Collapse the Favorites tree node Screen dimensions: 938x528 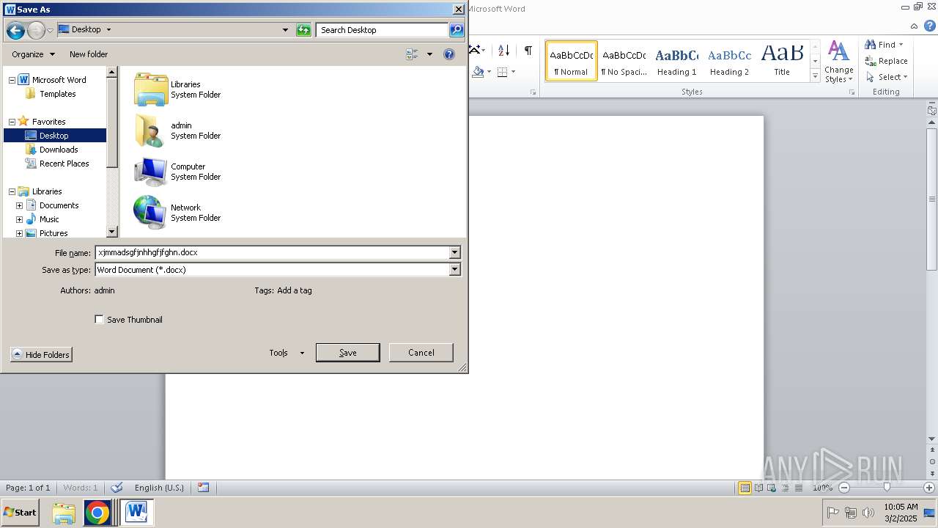[x=12, y=122]
